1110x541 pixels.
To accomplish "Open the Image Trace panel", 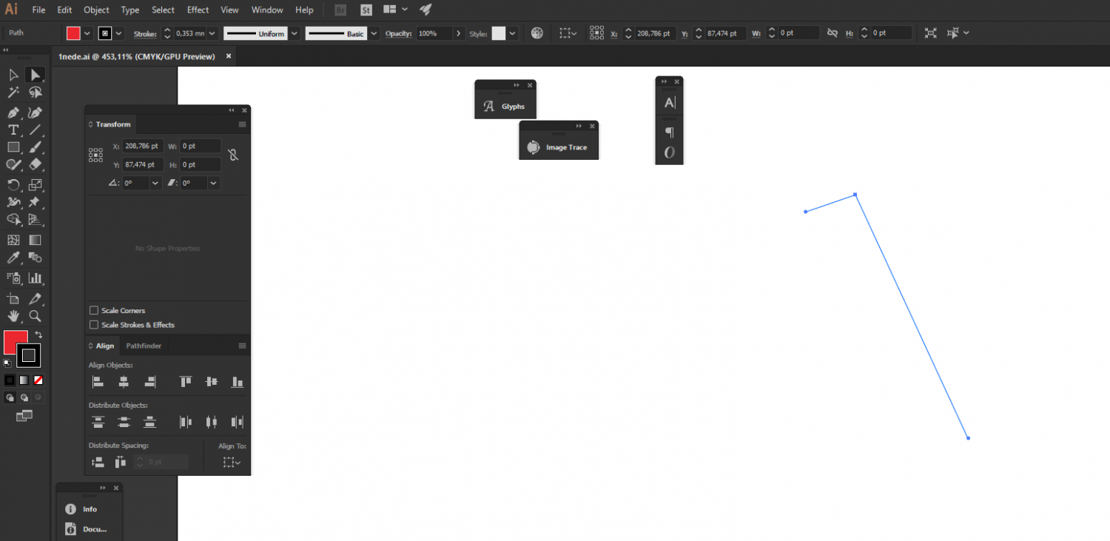I will coord(559,147).
